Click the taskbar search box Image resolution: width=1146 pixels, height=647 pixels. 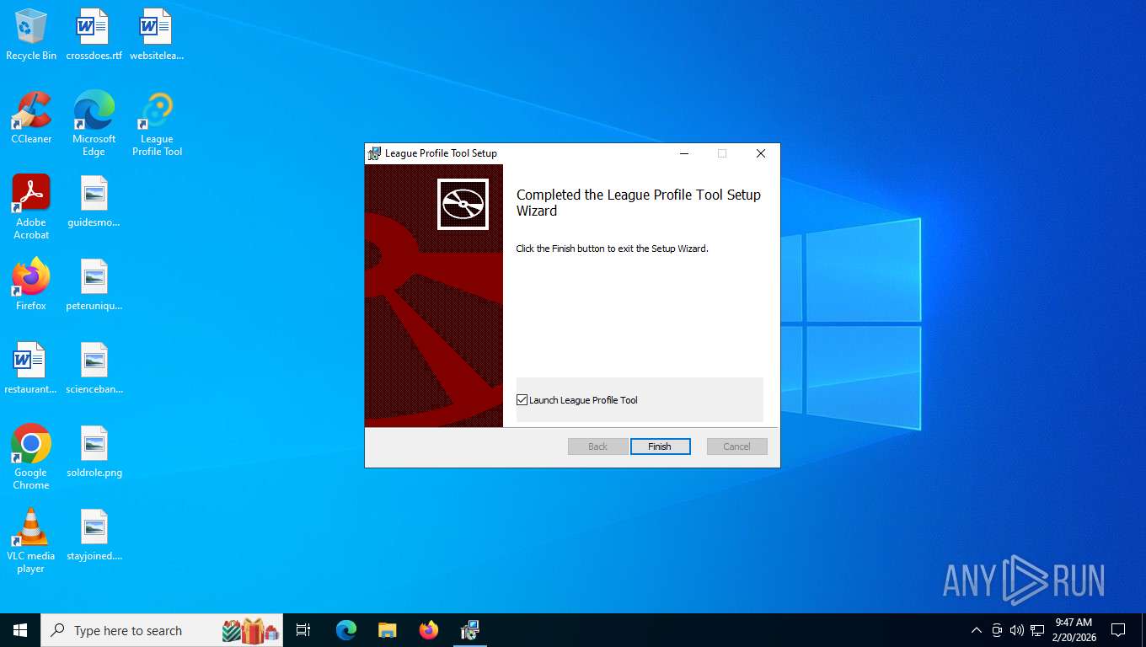click(162, 630)
